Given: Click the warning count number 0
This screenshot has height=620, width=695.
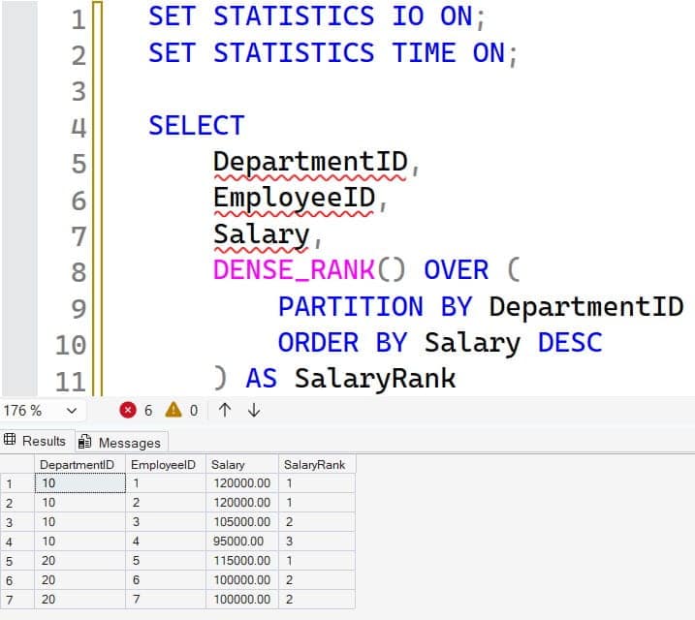Looking at the screenshot, I should 194,411.
